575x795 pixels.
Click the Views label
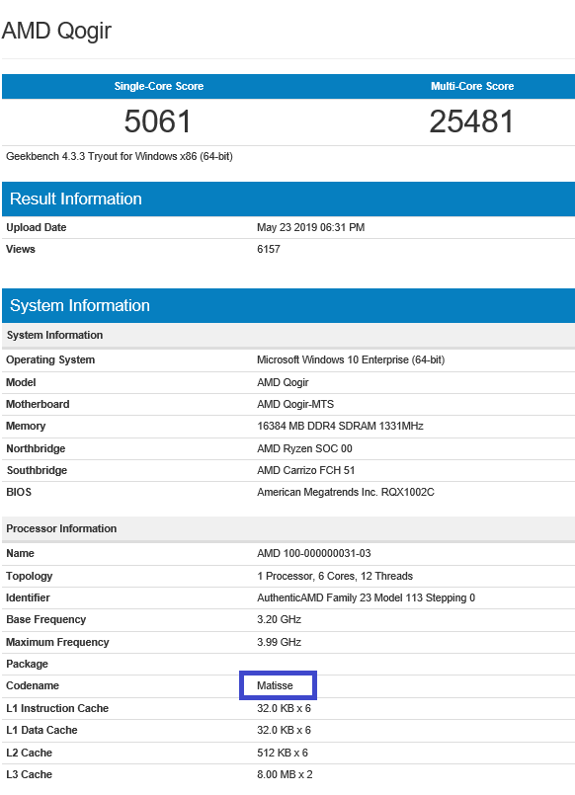coord(21,250)
